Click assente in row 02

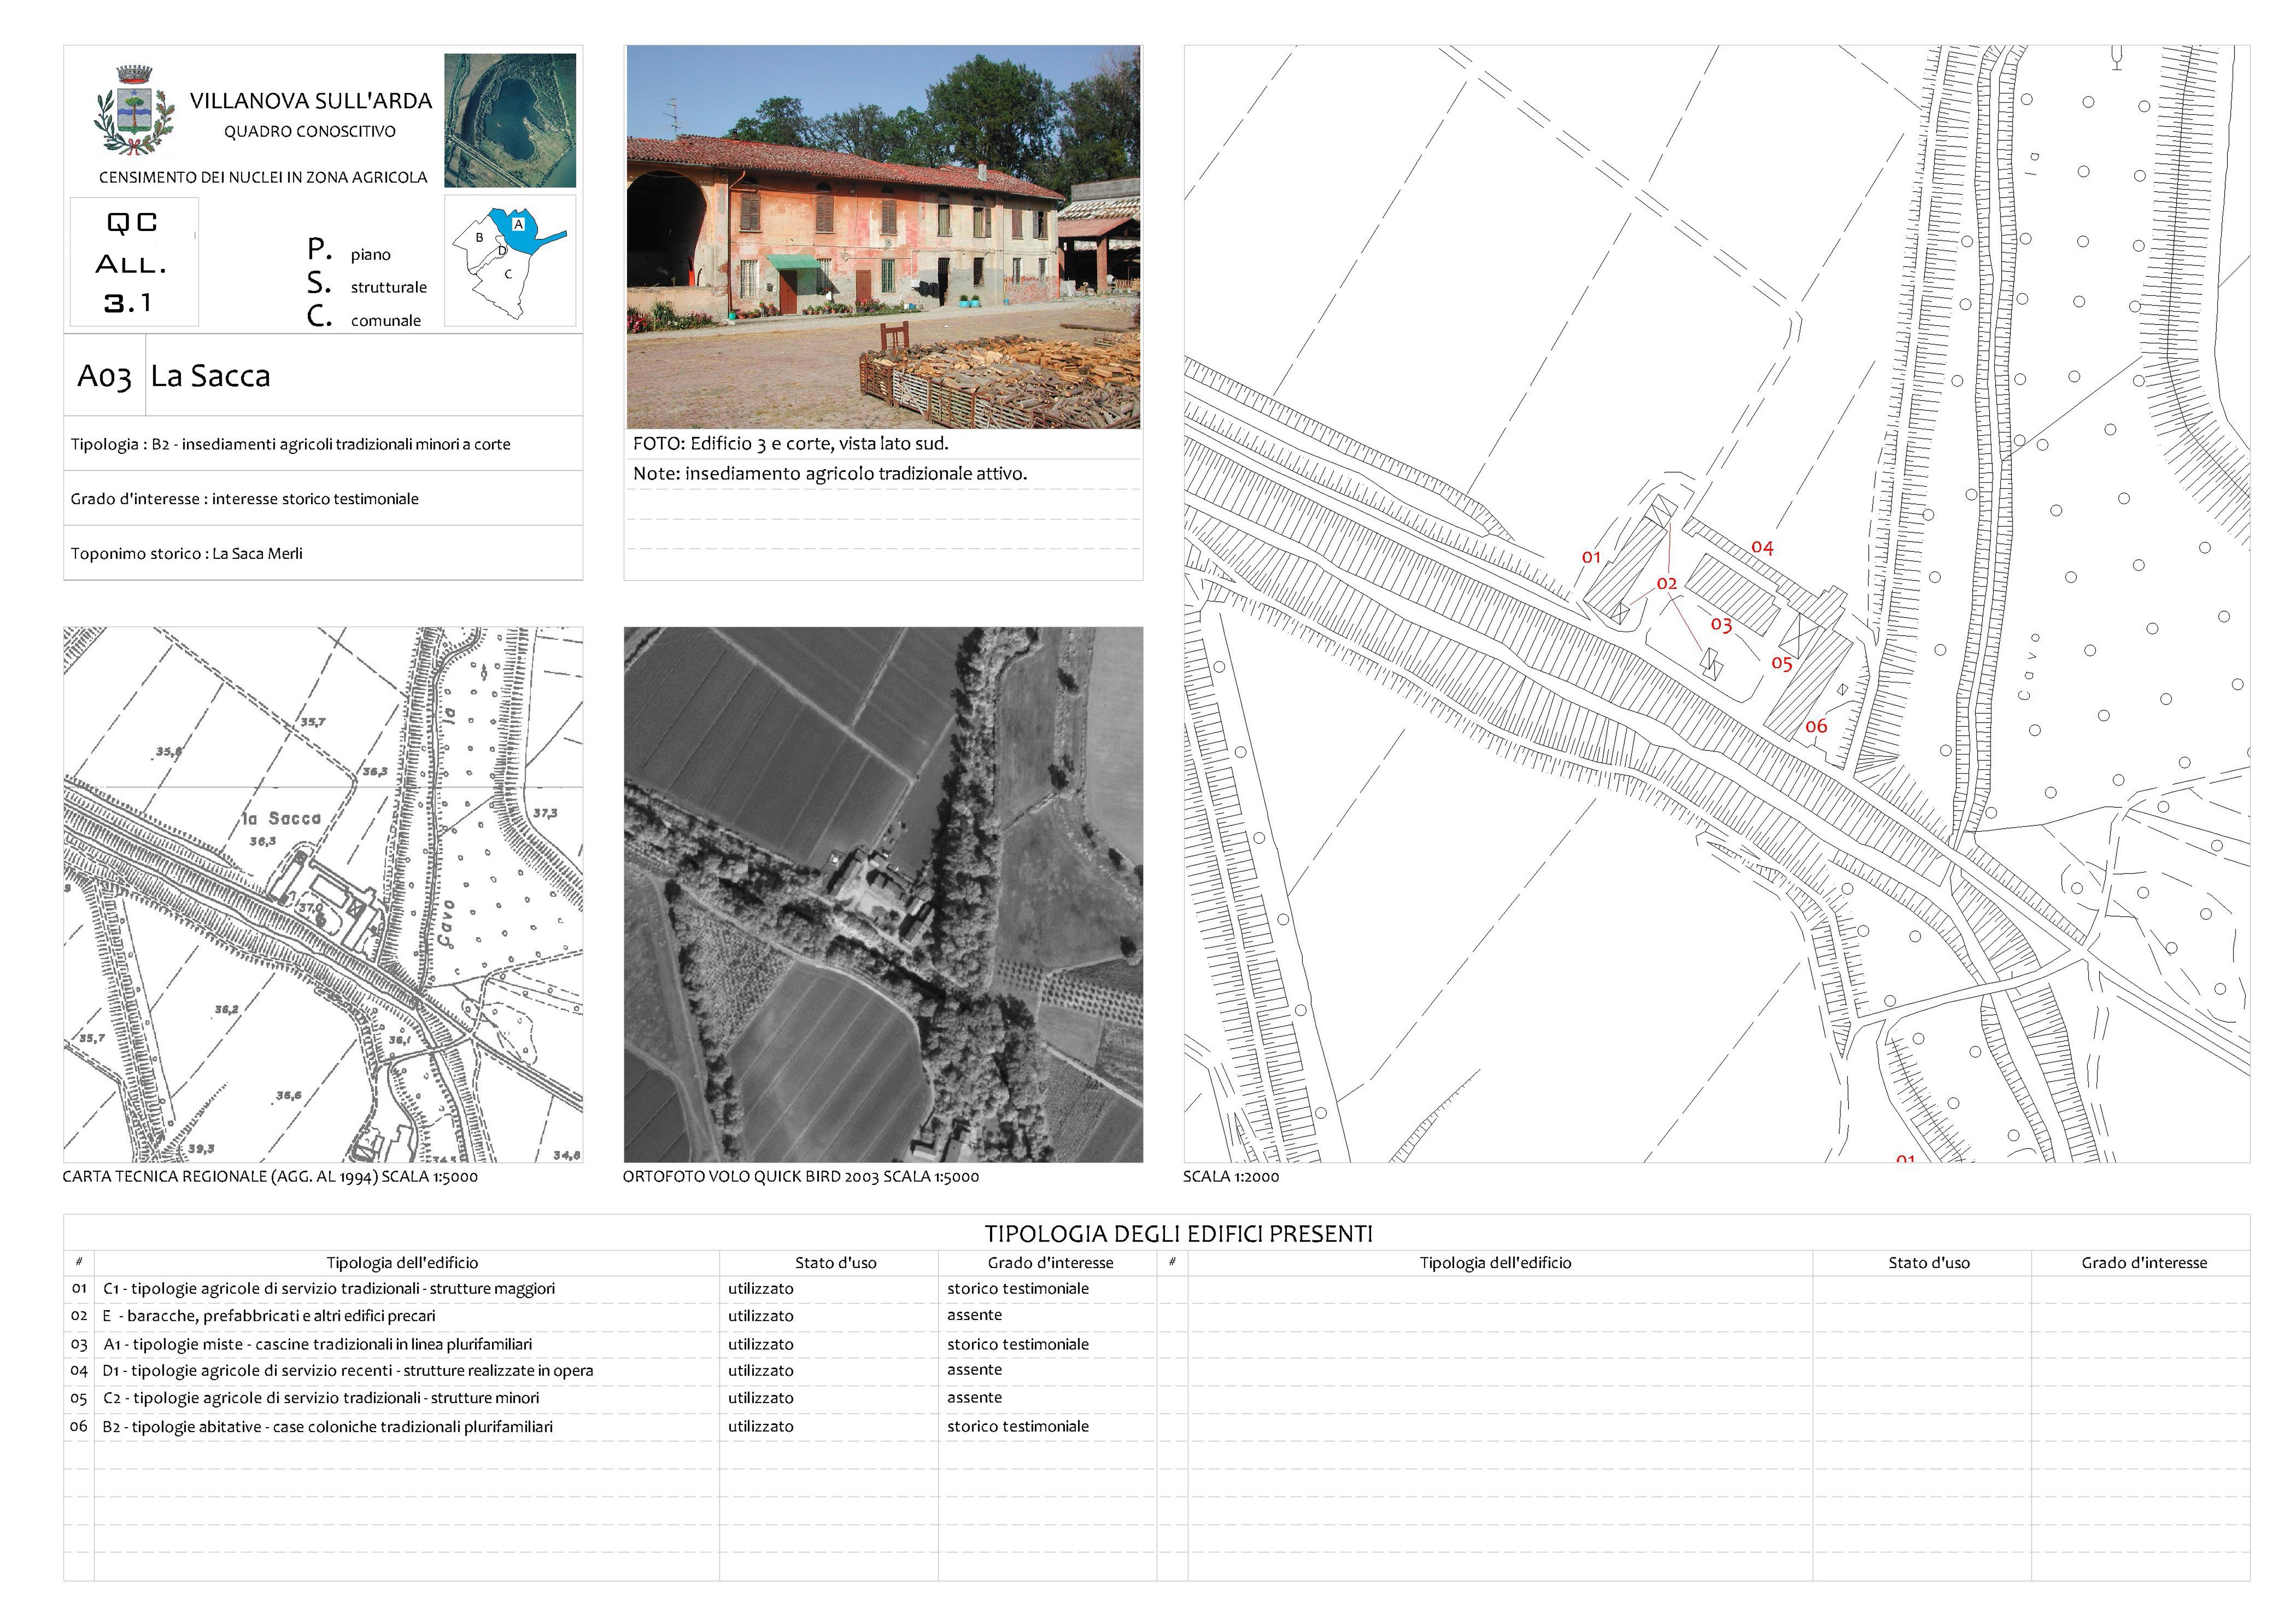pos(975,1315)
